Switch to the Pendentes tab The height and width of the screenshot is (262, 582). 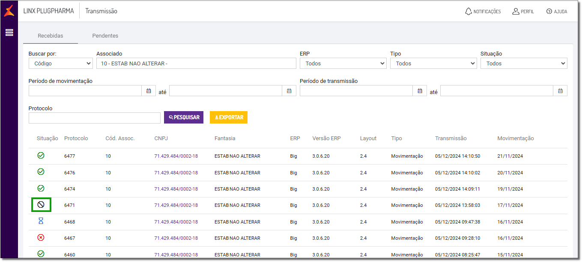tap(105, 36)
